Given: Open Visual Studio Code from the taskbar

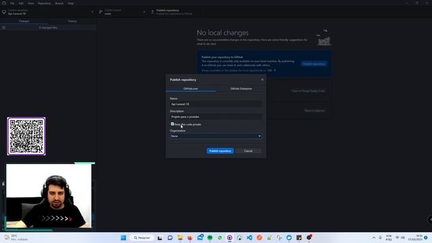Looking at the screenshot, I should pos(249,238).
